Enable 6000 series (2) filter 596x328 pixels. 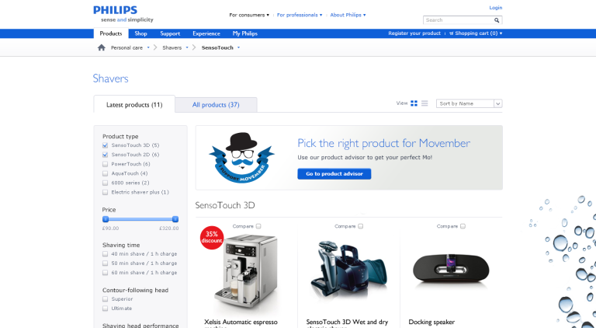(106, 183)
